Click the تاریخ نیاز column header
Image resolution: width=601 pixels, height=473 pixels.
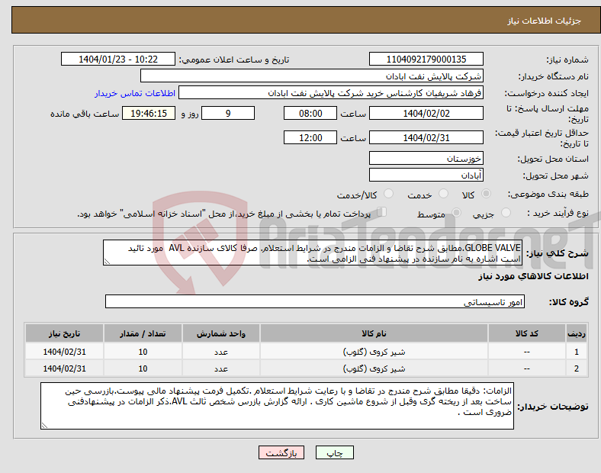pyautogui.click(x=64, y=333)
